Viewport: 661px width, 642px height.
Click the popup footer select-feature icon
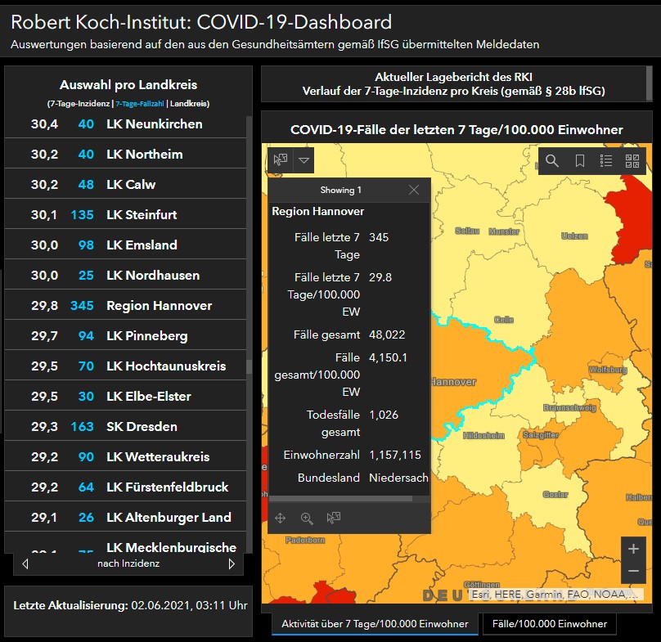point(334,518)
